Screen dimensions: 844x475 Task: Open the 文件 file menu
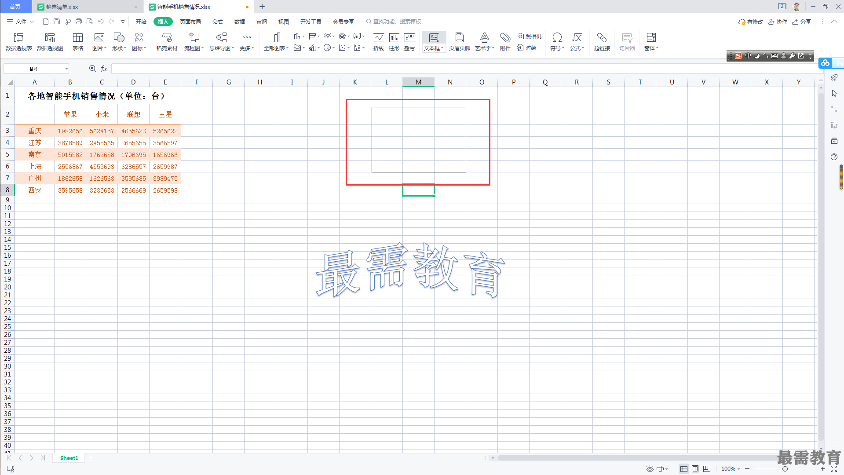[20, 22]
